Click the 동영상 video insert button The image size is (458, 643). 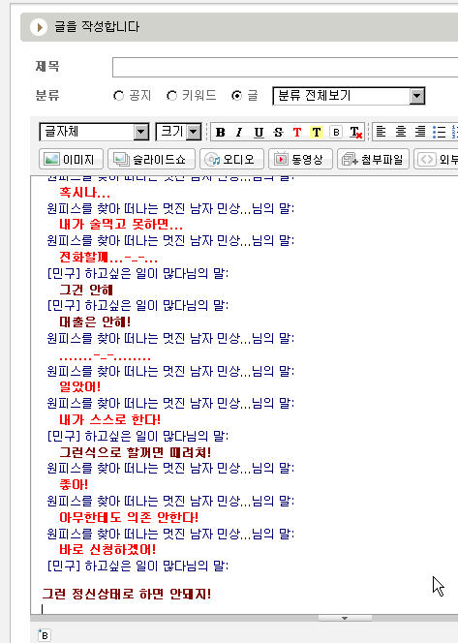coord(300,159)
